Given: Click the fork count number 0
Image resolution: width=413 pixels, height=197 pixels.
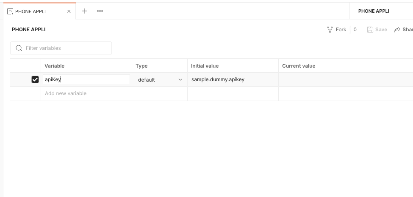Looking at the screenshot, I should [x=355, y=30].
